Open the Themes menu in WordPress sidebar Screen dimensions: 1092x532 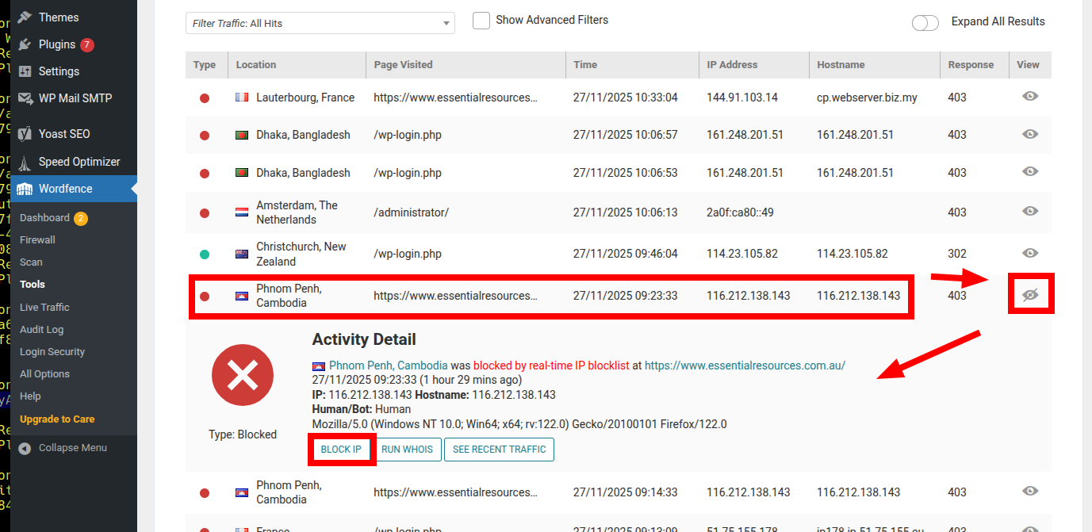59,17
